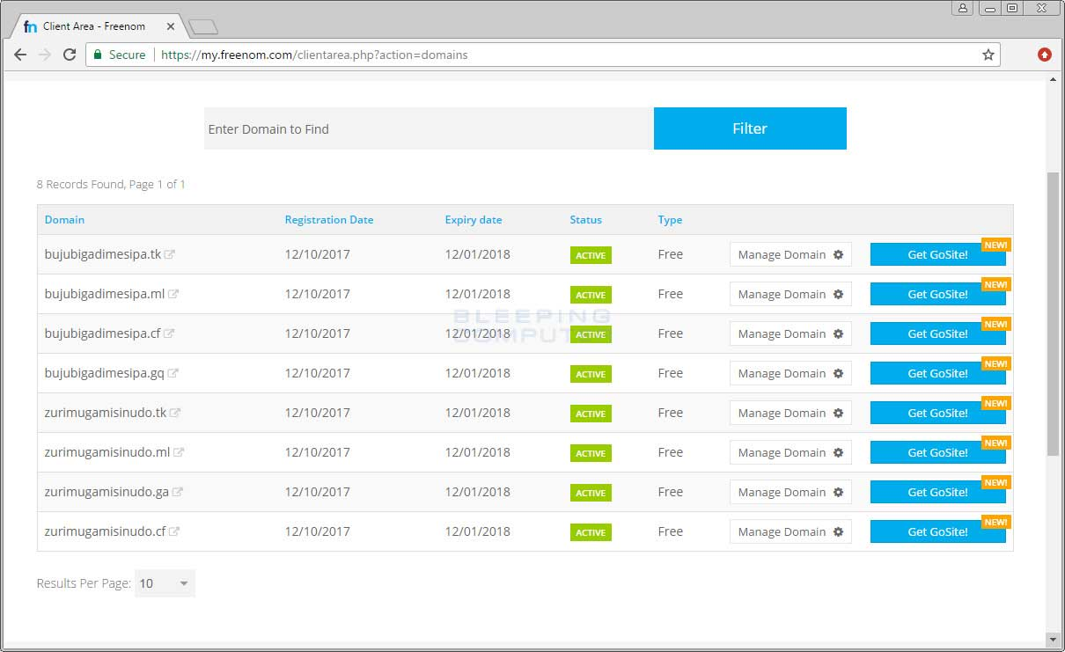The height and width of the screenshot is (652, 1065).
Task: Get GoSite! for bujubigadimesipa.gq
Action: coord(937,373)
